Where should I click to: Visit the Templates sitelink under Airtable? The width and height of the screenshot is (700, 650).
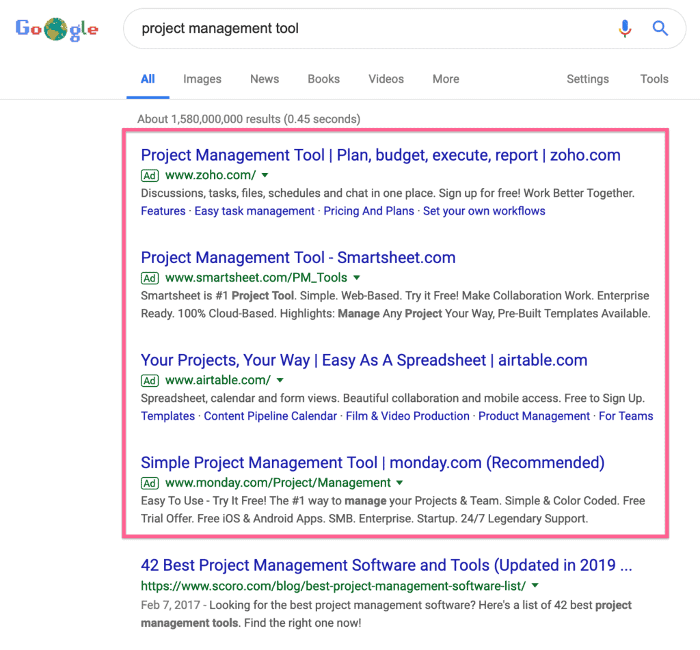point(168,416)
